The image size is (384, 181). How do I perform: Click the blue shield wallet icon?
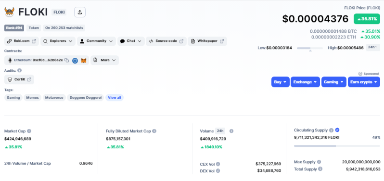pyautogui.click(x=75, y=61)
